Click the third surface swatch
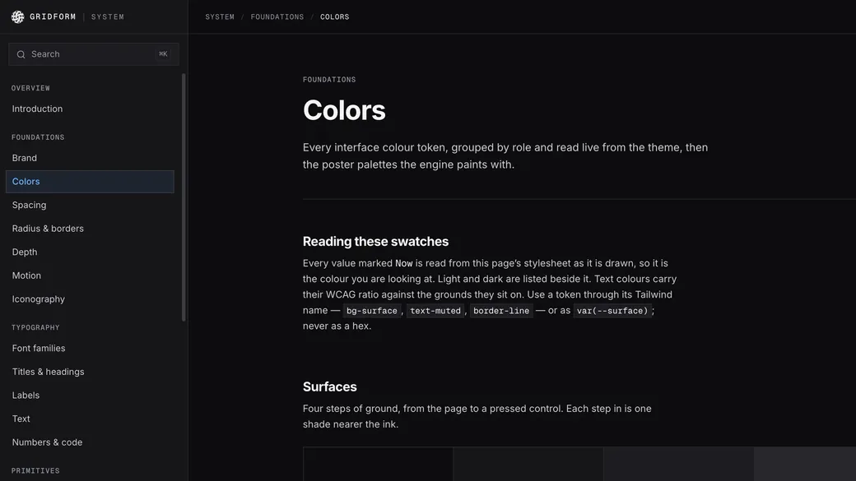The height and width of the screenshot is (481, 856). (x=678, y=464)
